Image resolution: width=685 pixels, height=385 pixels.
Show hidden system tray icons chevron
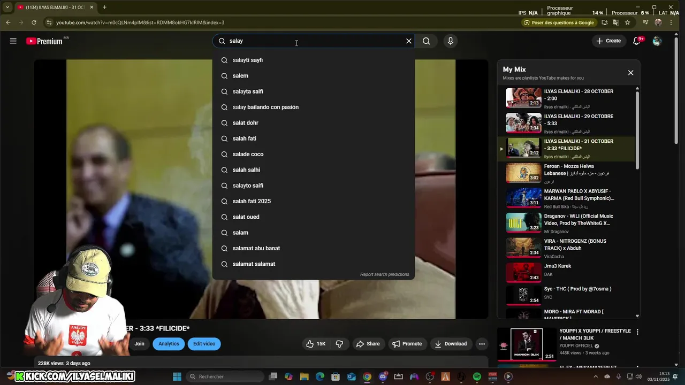pyautogui.click(x=596, y=376)
